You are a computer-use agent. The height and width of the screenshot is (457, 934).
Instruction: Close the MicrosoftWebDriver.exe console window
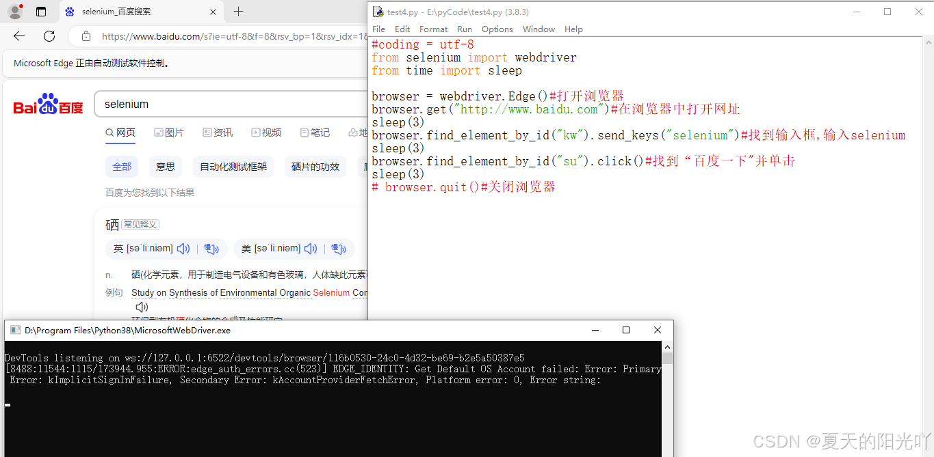(658, 330)
